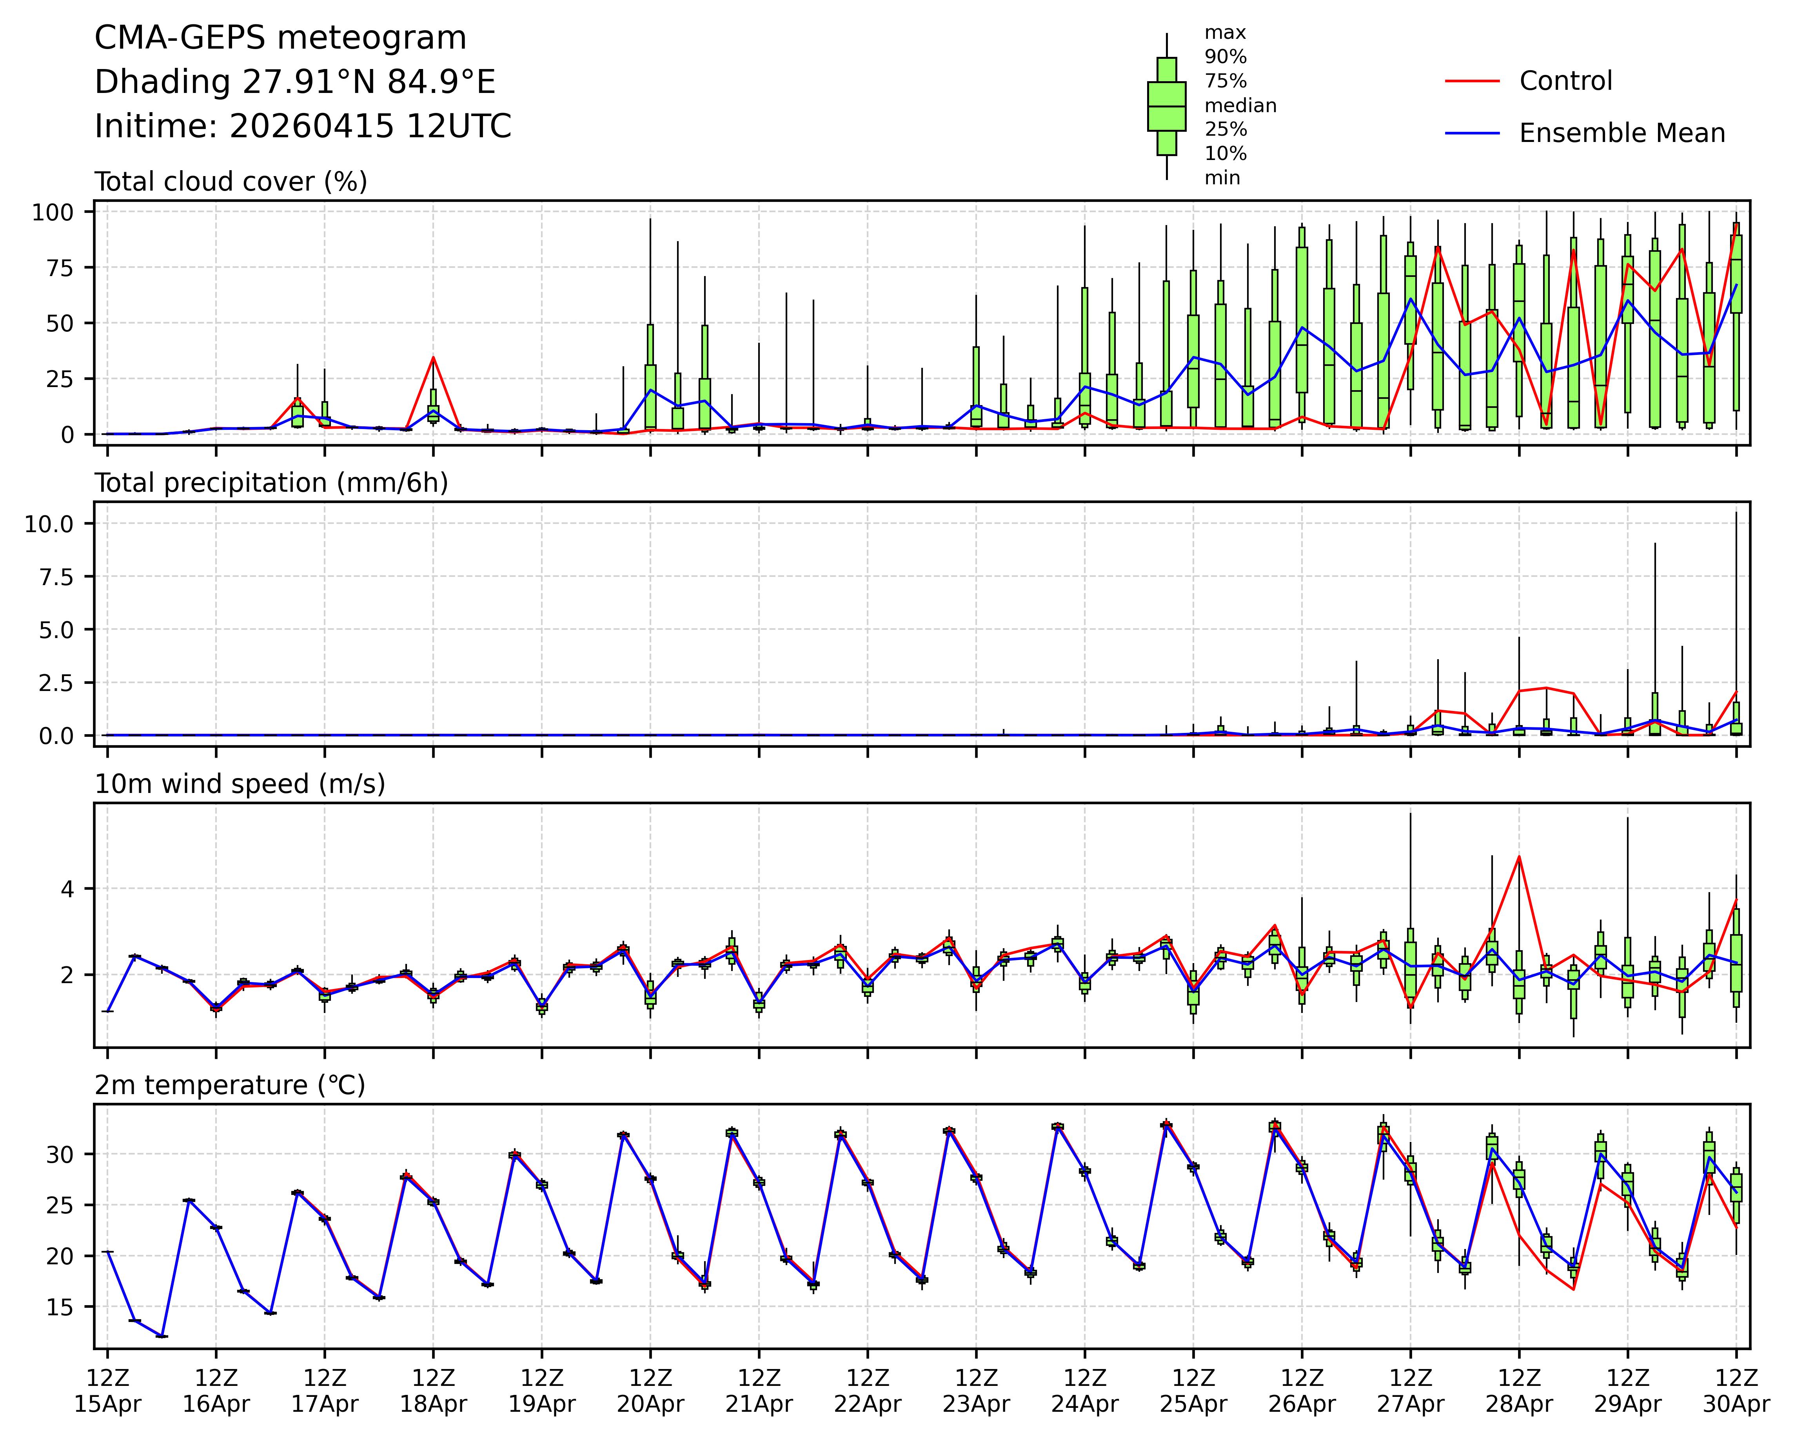1794x1440 pixels.
Task: Click the 'Initime: 20260415 12UTC' text
Action: pyautogui.click(x=303, y=127)
